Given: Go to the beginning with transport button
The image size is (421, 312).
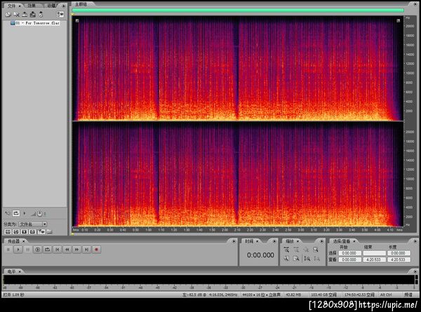Looking at the screenshot, I should point(58,250).
